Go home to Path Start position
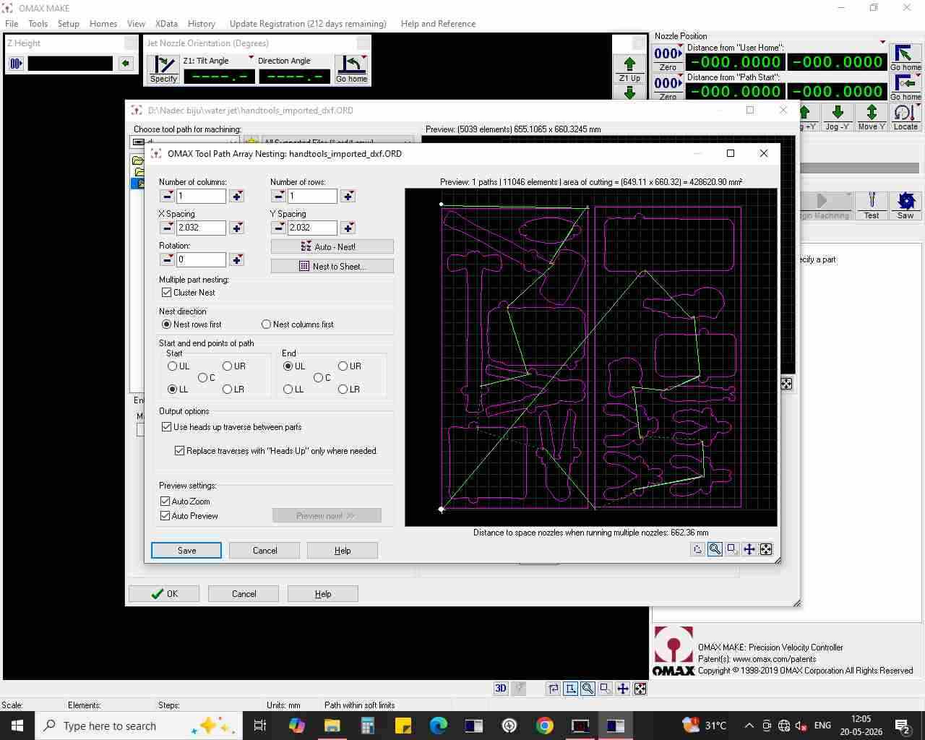925x740 pixels. [905, 87]
